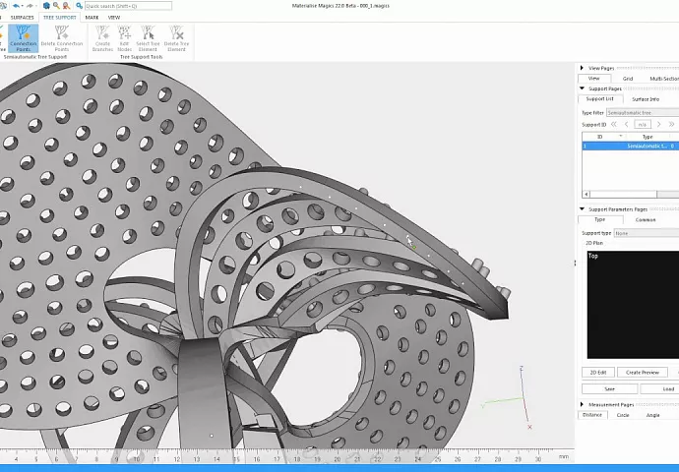This screenshot has width=679, height=472.
Task: Activate the Connection Points tool
Action: click(23, 38)
